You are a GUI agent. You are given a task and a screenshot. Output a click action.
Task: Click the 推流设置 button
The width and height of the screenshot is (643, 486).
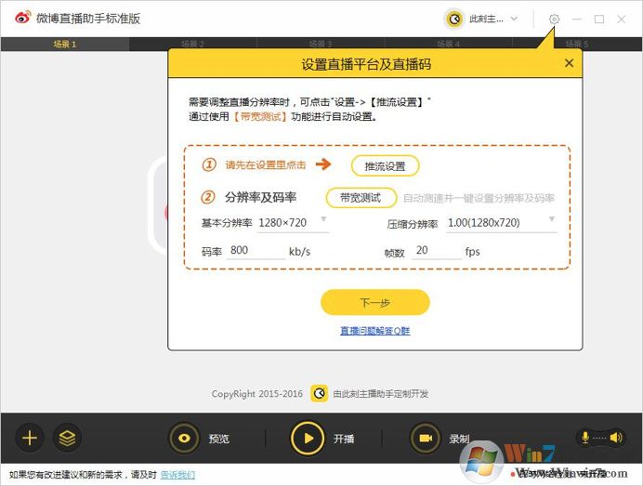click(x=385, y=166)
